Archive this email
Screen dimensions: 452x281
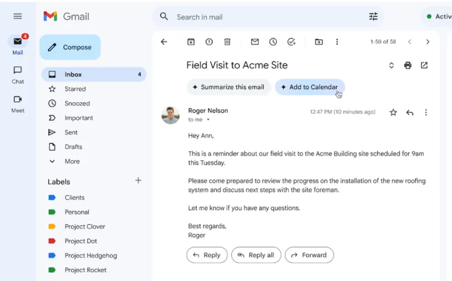coord(191,42)
